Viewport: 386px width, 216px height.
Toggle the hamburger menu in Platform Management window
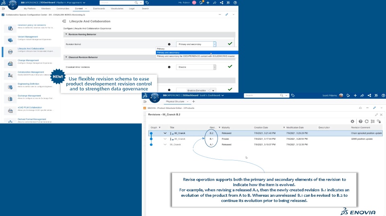click(3, 8)
